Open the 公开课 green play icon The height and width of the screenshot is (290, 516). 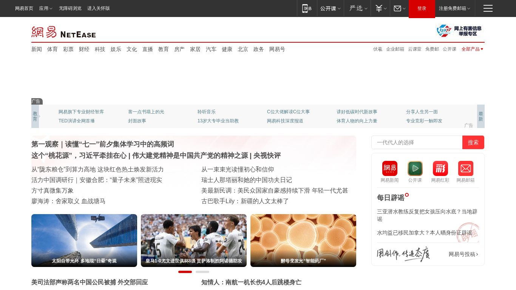415,168
